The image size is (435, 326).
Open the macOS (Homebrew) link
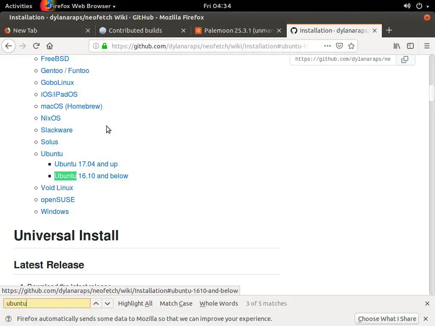71,107
